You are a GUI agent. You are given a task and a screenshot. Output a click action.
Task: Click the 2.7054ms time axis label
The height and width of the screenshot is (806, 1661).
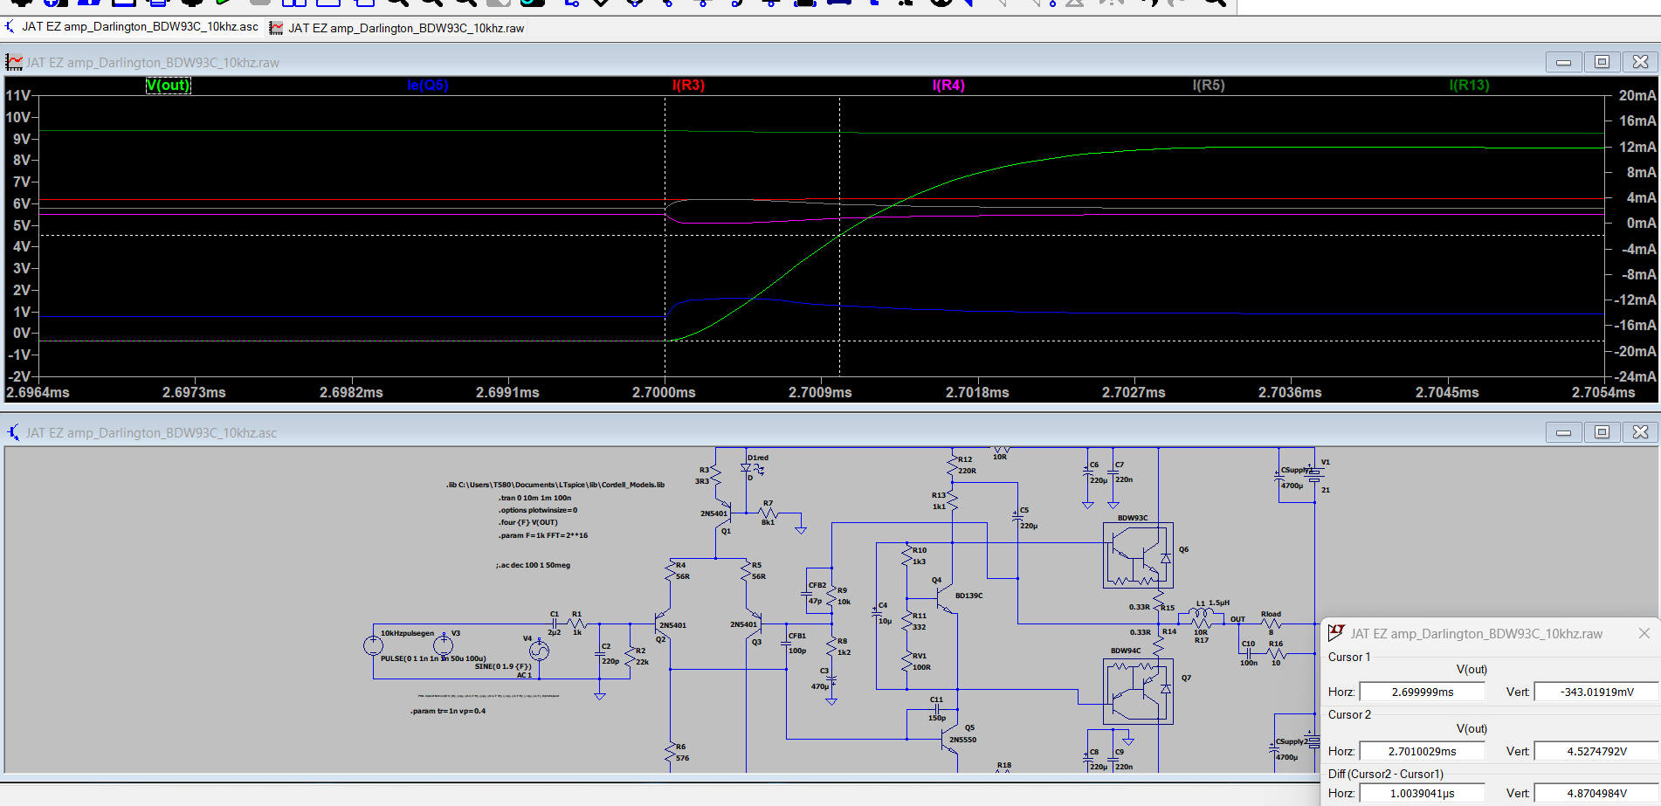pos(1603,392)
